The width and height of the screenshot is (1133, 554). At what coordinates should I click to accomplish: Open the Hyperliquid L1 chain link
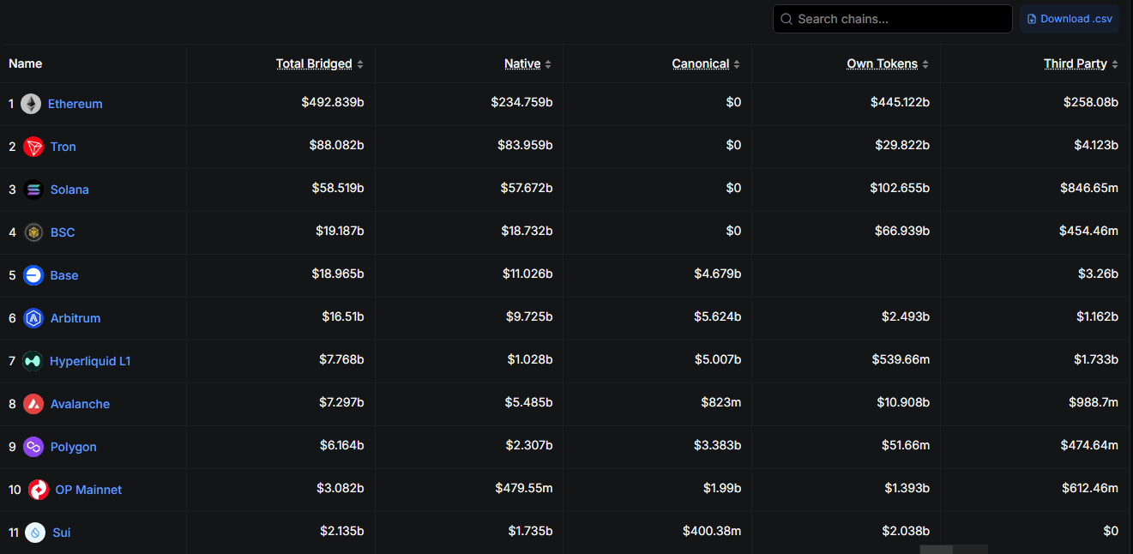coord(90,361)
